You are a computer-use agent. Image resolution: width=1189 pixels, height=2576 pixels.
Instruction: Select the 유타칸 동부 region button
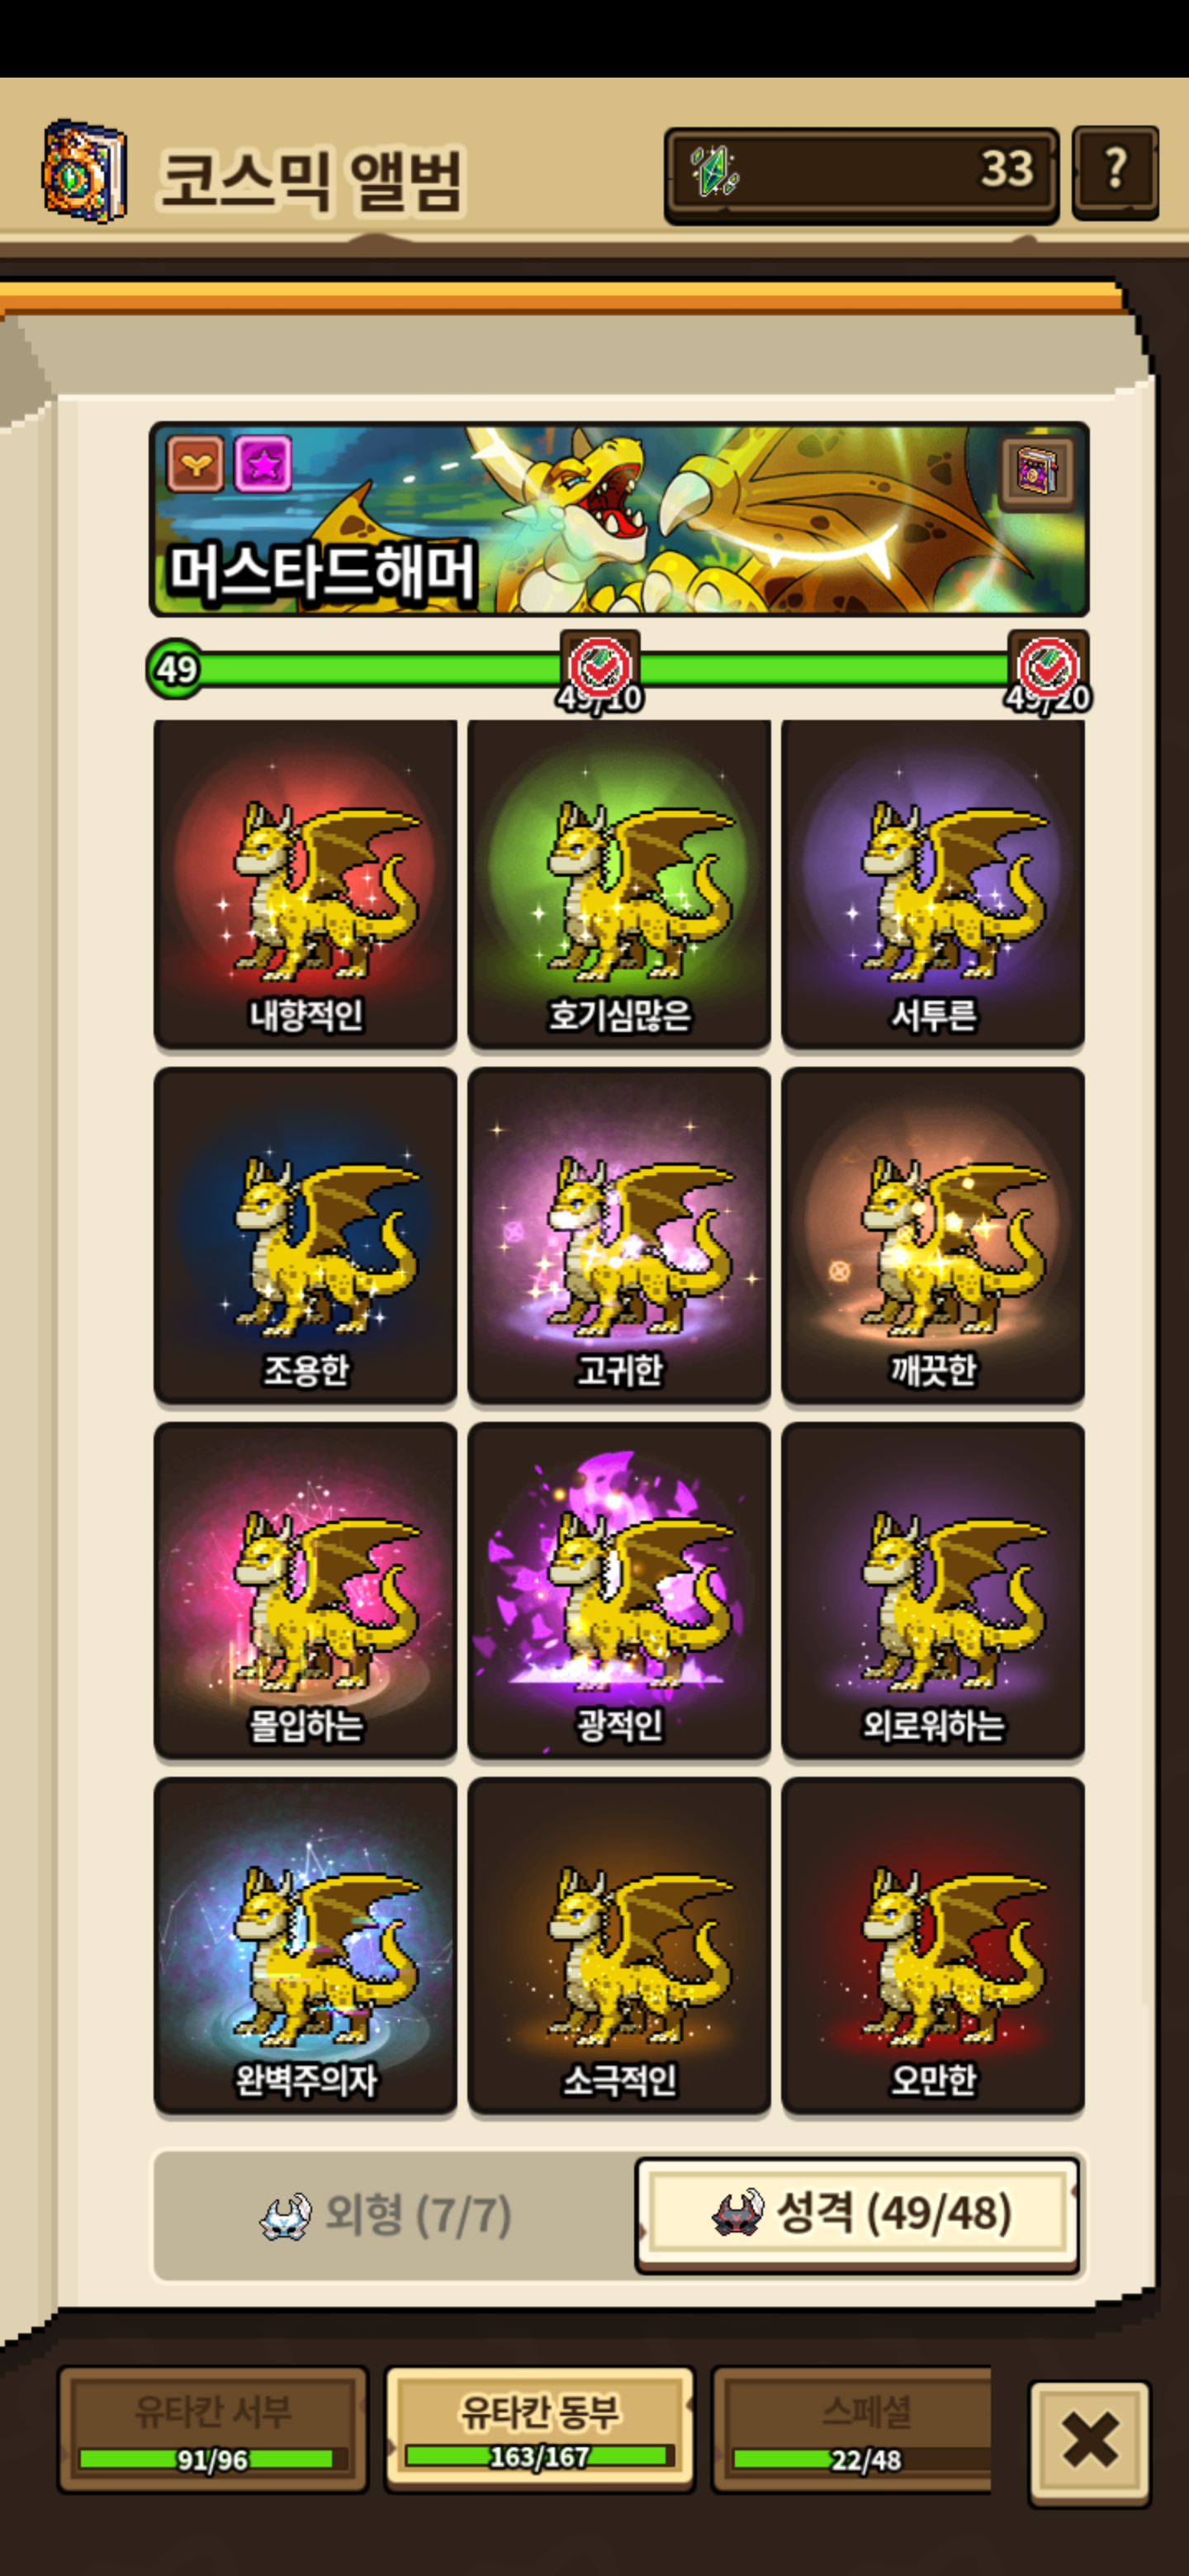point(539,2430)
